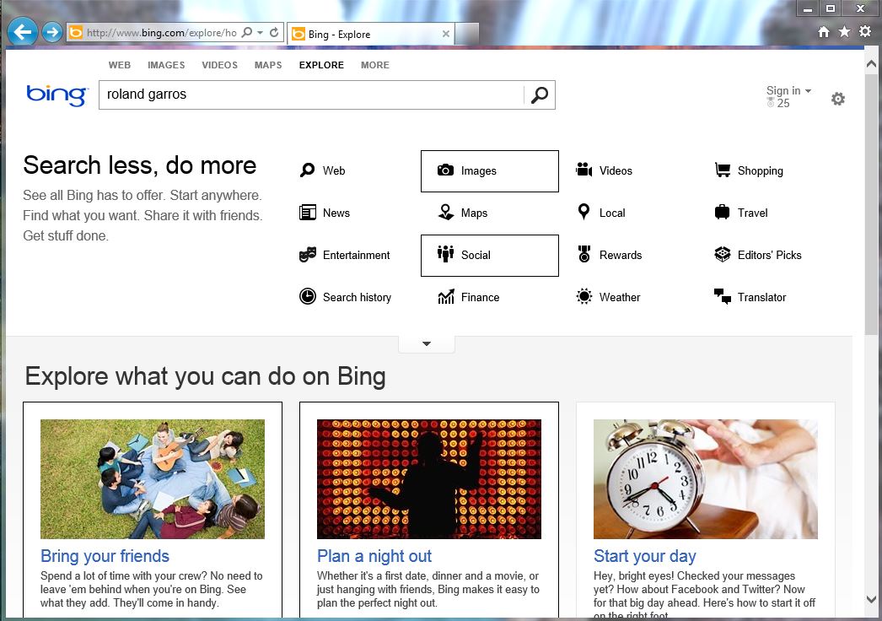This screenshot has width=882, height=621.
Task: Open the Weather link text
Action: pyautogui.click(x=620, y=297)
